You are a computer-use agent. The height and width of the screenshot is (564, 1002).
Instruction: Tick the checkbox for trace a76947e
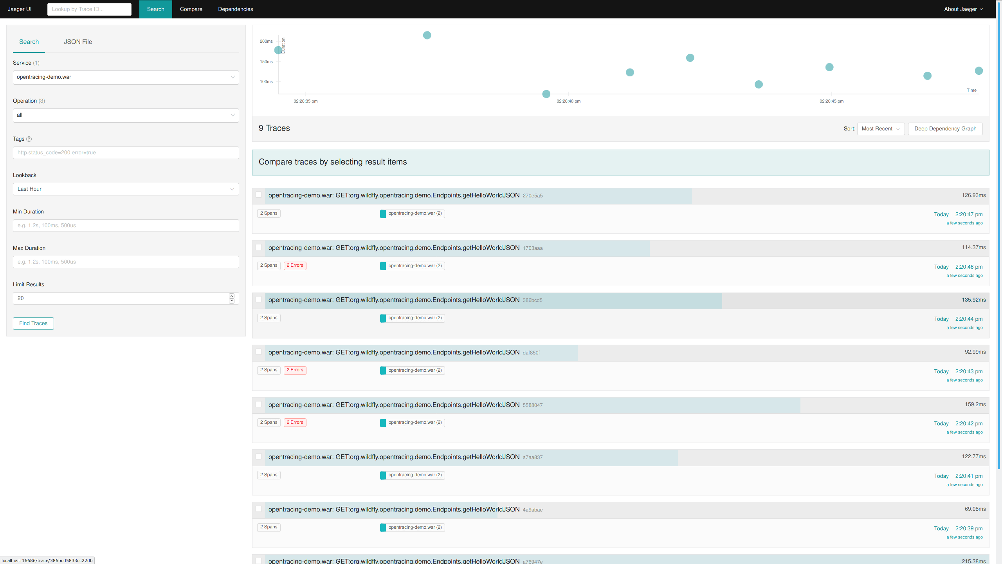259,561
